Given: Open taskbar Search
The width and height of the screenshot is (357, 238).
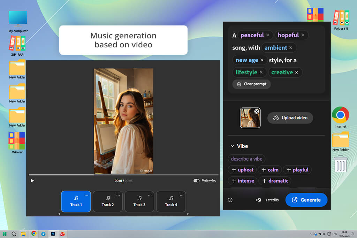Looking at the screenshot, I should 14,234.
